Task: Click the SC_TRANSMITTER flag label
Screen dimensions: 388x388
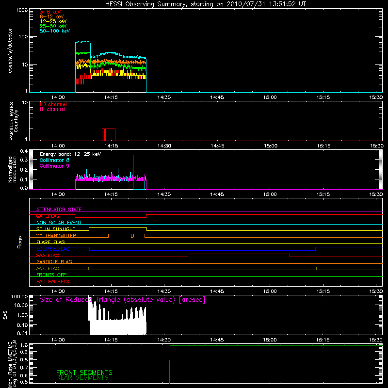Action: click(56, 236)
